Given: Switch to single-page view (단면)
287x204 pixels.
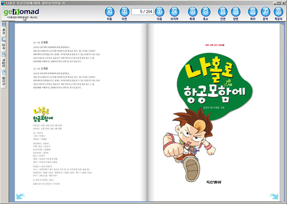Looking at the screenshot, I should click(223, 12).
